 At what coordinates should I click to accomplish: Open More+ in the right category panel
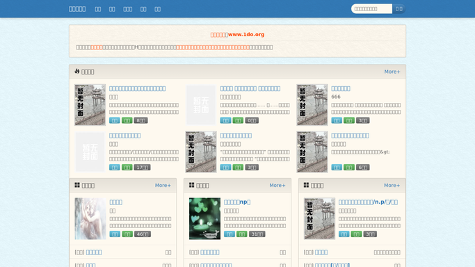[x=392, y=185]
